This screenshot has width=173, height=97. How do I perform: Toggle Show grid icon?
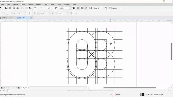[x=82, y=8]
